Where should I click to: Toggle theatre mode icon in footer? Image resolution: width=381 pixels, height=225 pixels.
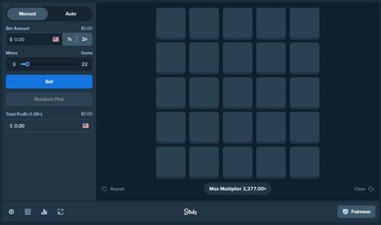click(28, 212)
